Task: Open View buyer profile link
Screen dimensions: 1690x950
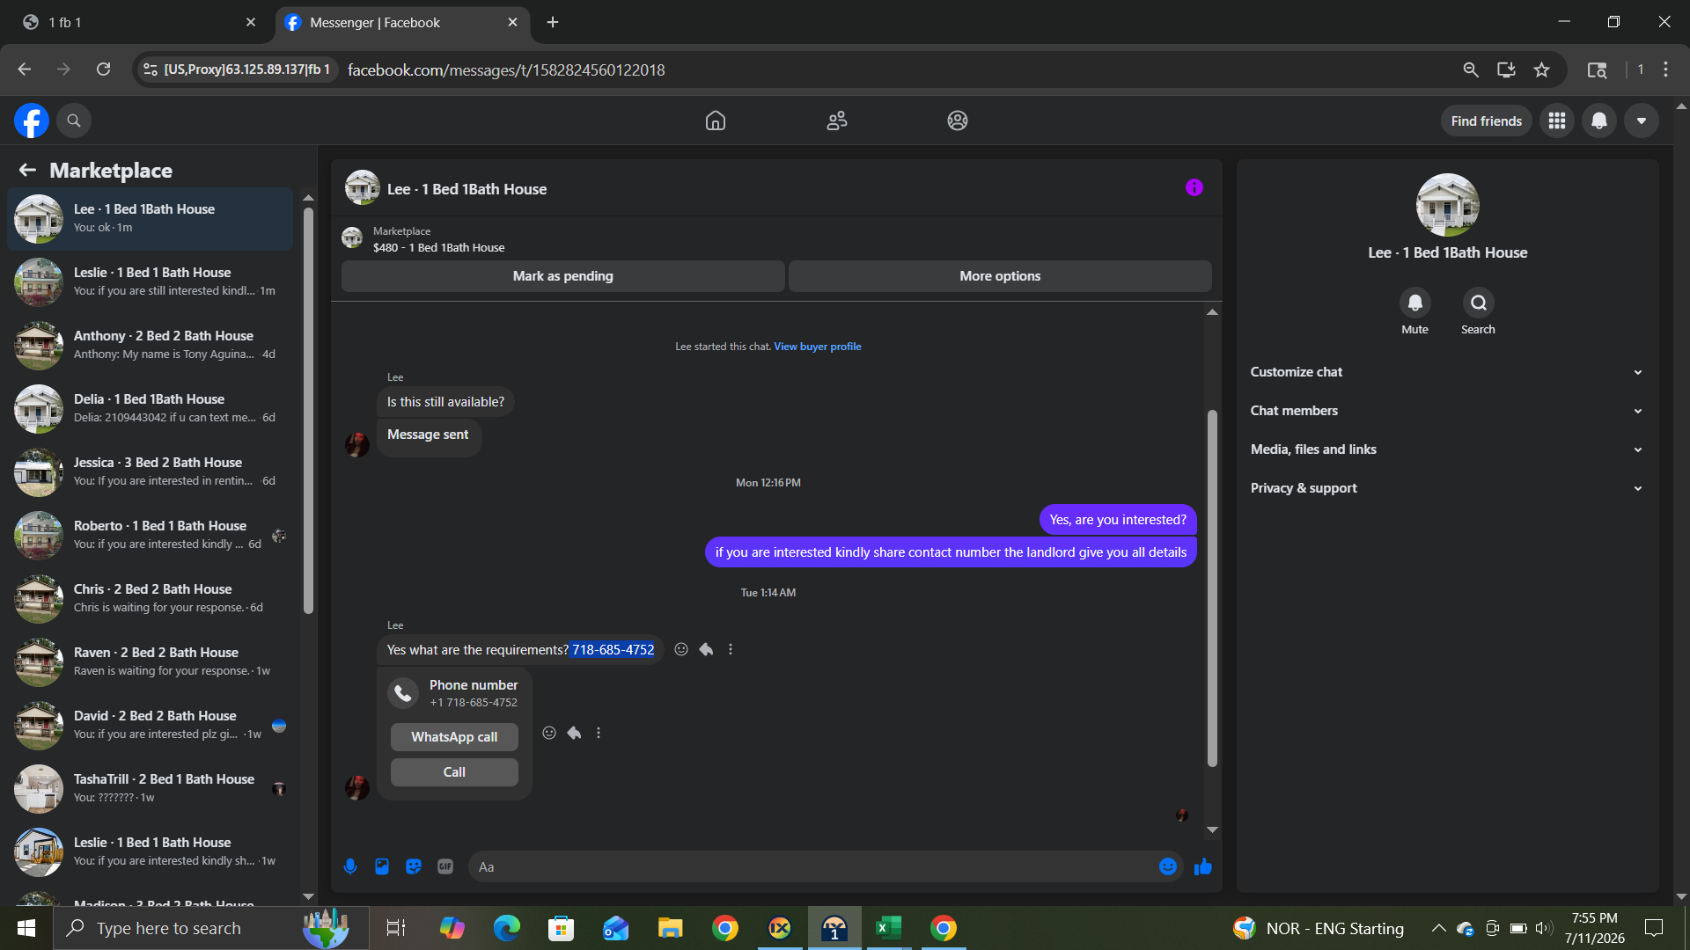Action: pos(818,347)
